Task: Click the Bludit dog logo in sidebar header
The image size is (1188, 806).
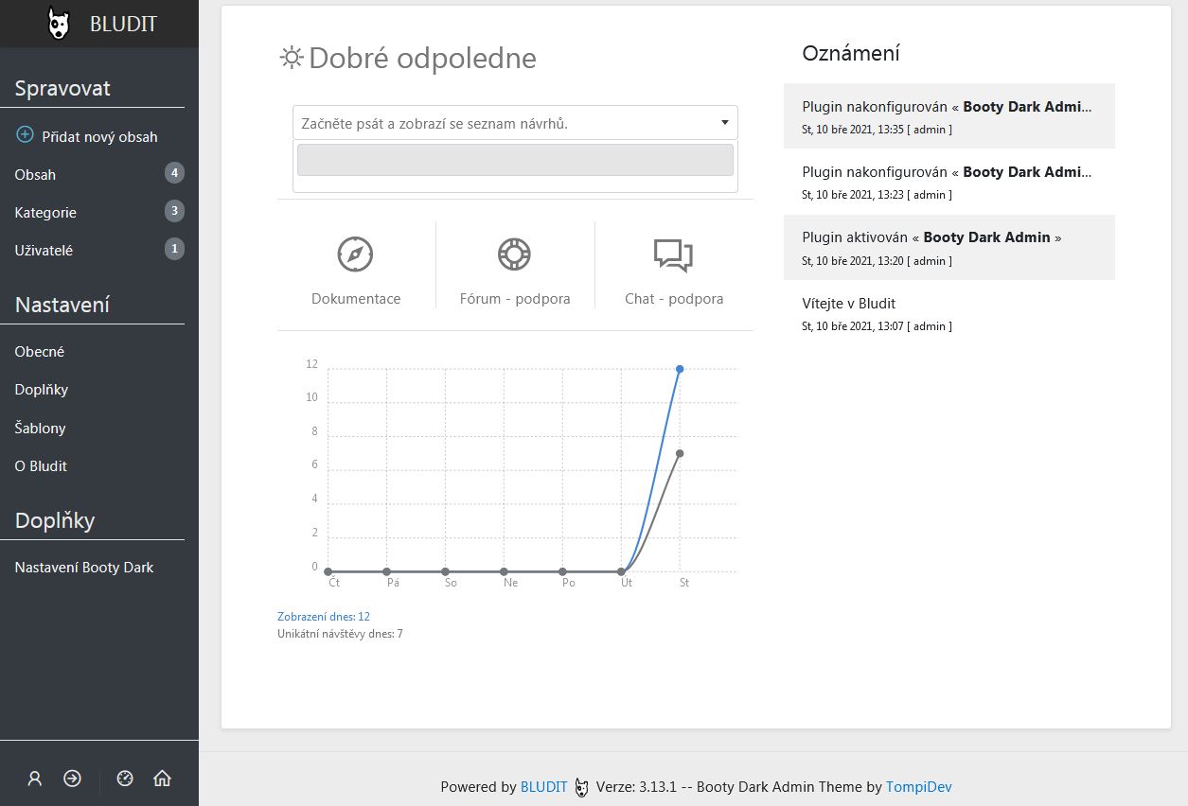Action: point(59,24)
